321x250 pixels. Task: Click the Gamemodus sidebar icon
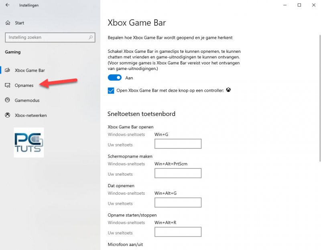(x=8, y=100)
